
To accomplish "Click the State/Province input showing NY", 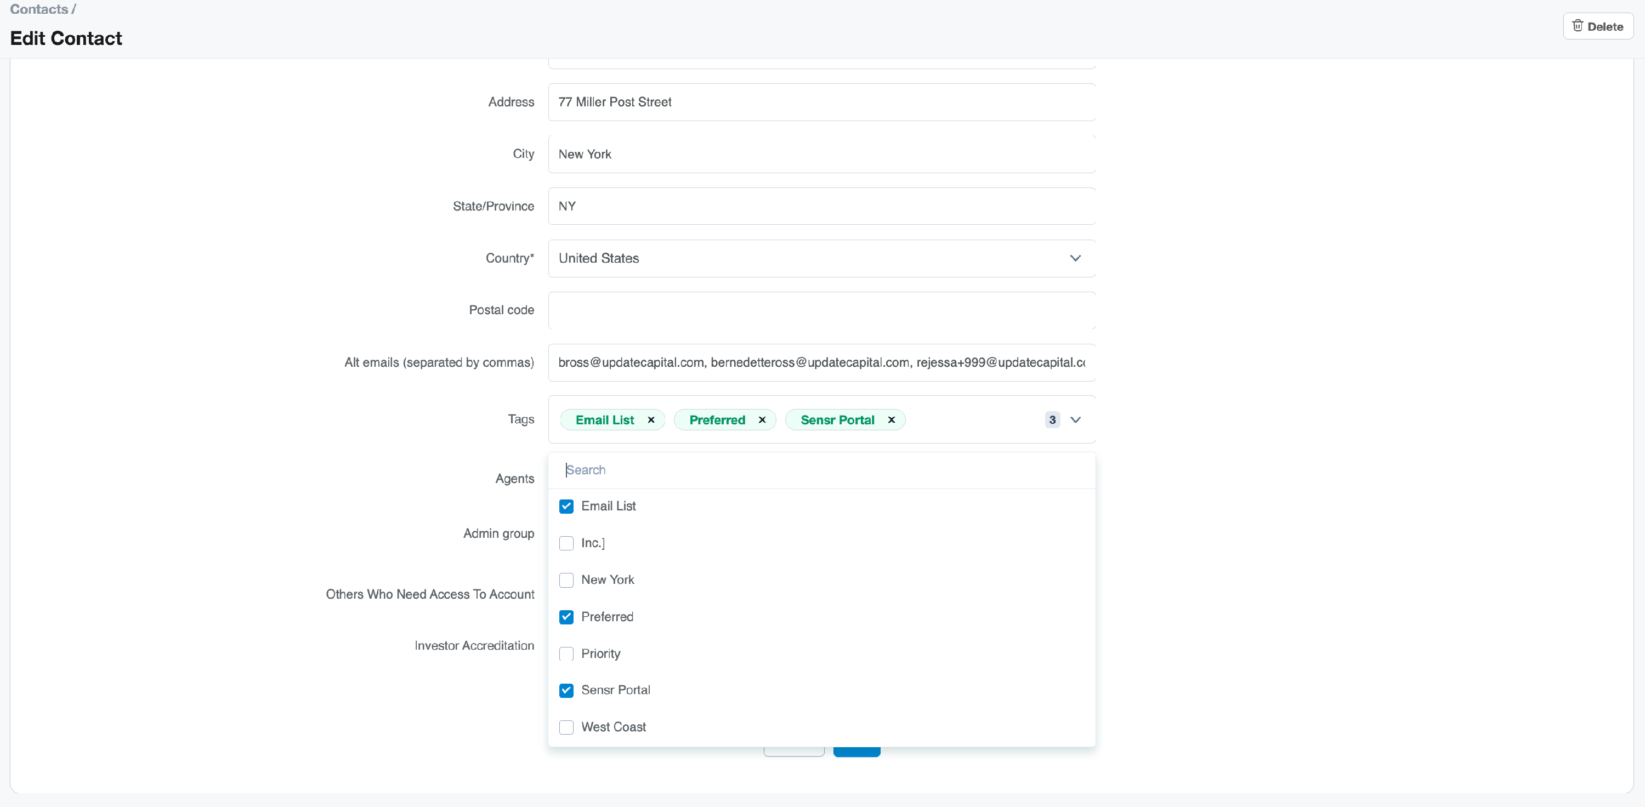I will point(821,206).
